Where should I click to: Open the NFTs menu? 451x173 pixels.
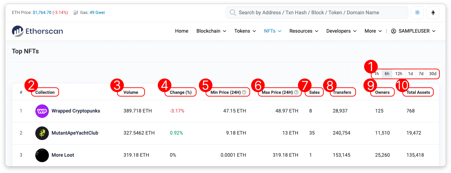273,31
